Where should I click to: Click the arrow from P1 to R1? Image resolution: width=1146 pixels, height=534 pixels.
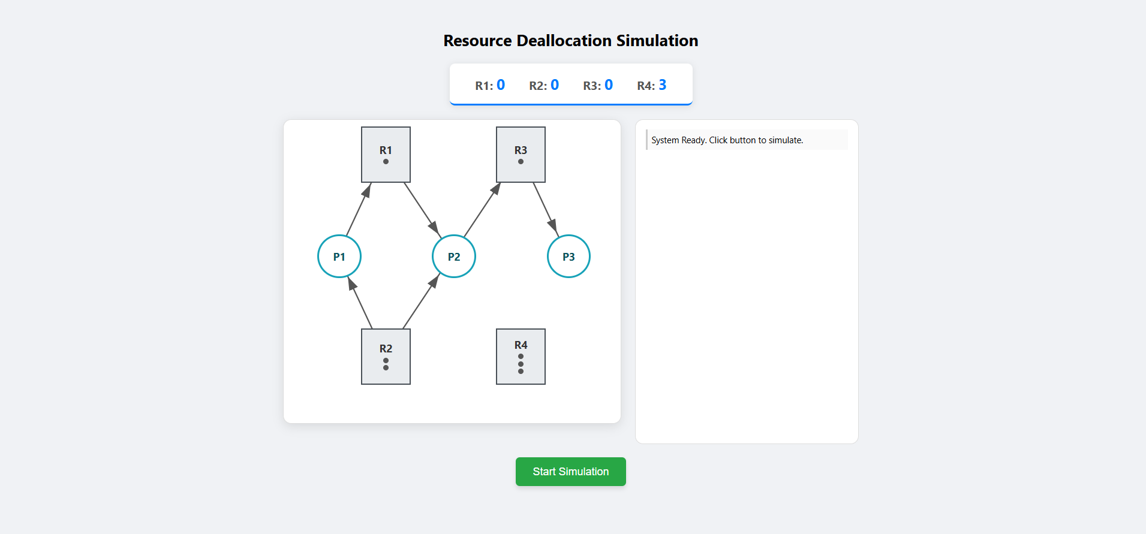358,210
